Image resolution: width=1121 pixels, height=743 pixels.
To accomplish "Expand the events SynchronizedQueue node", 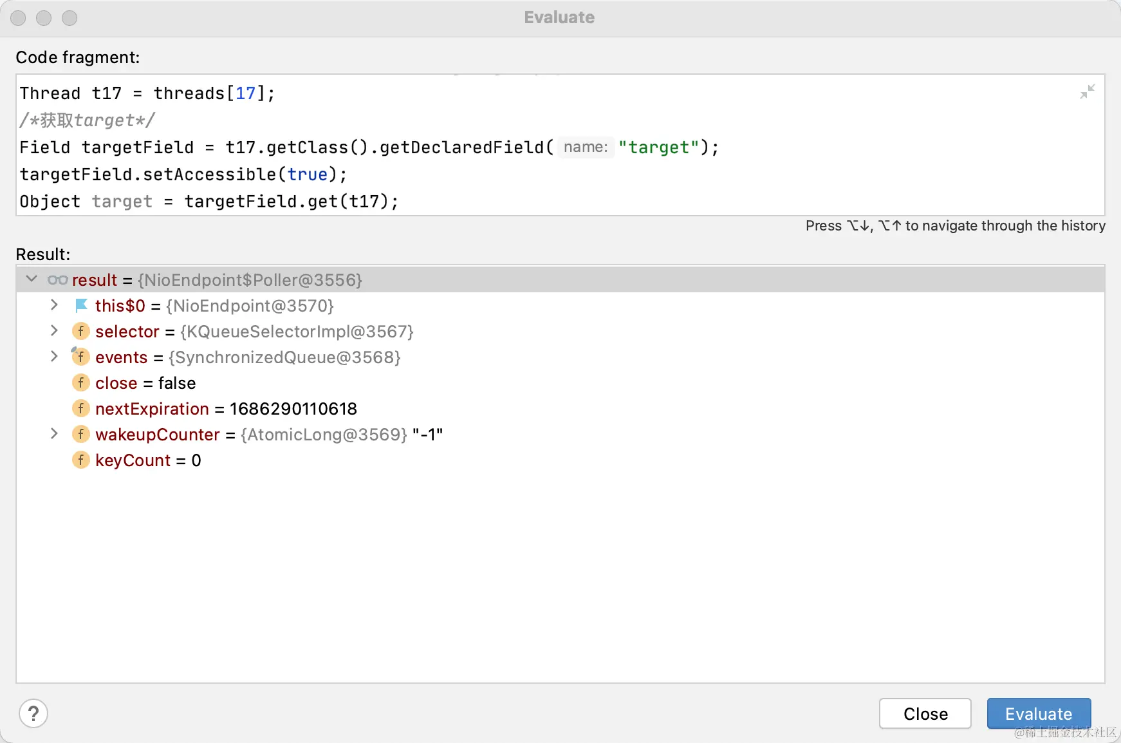I will 55,357.
